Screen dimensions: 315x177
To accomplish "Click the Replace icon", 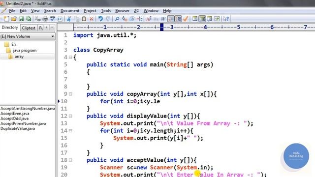I will click(125, 19).
